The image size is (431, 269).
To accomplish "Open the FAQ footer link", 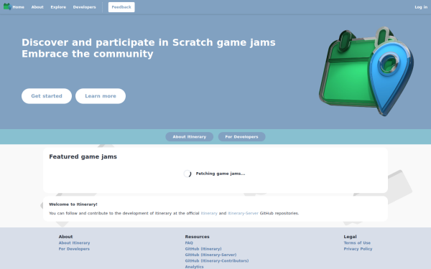I will coord(189,243).
